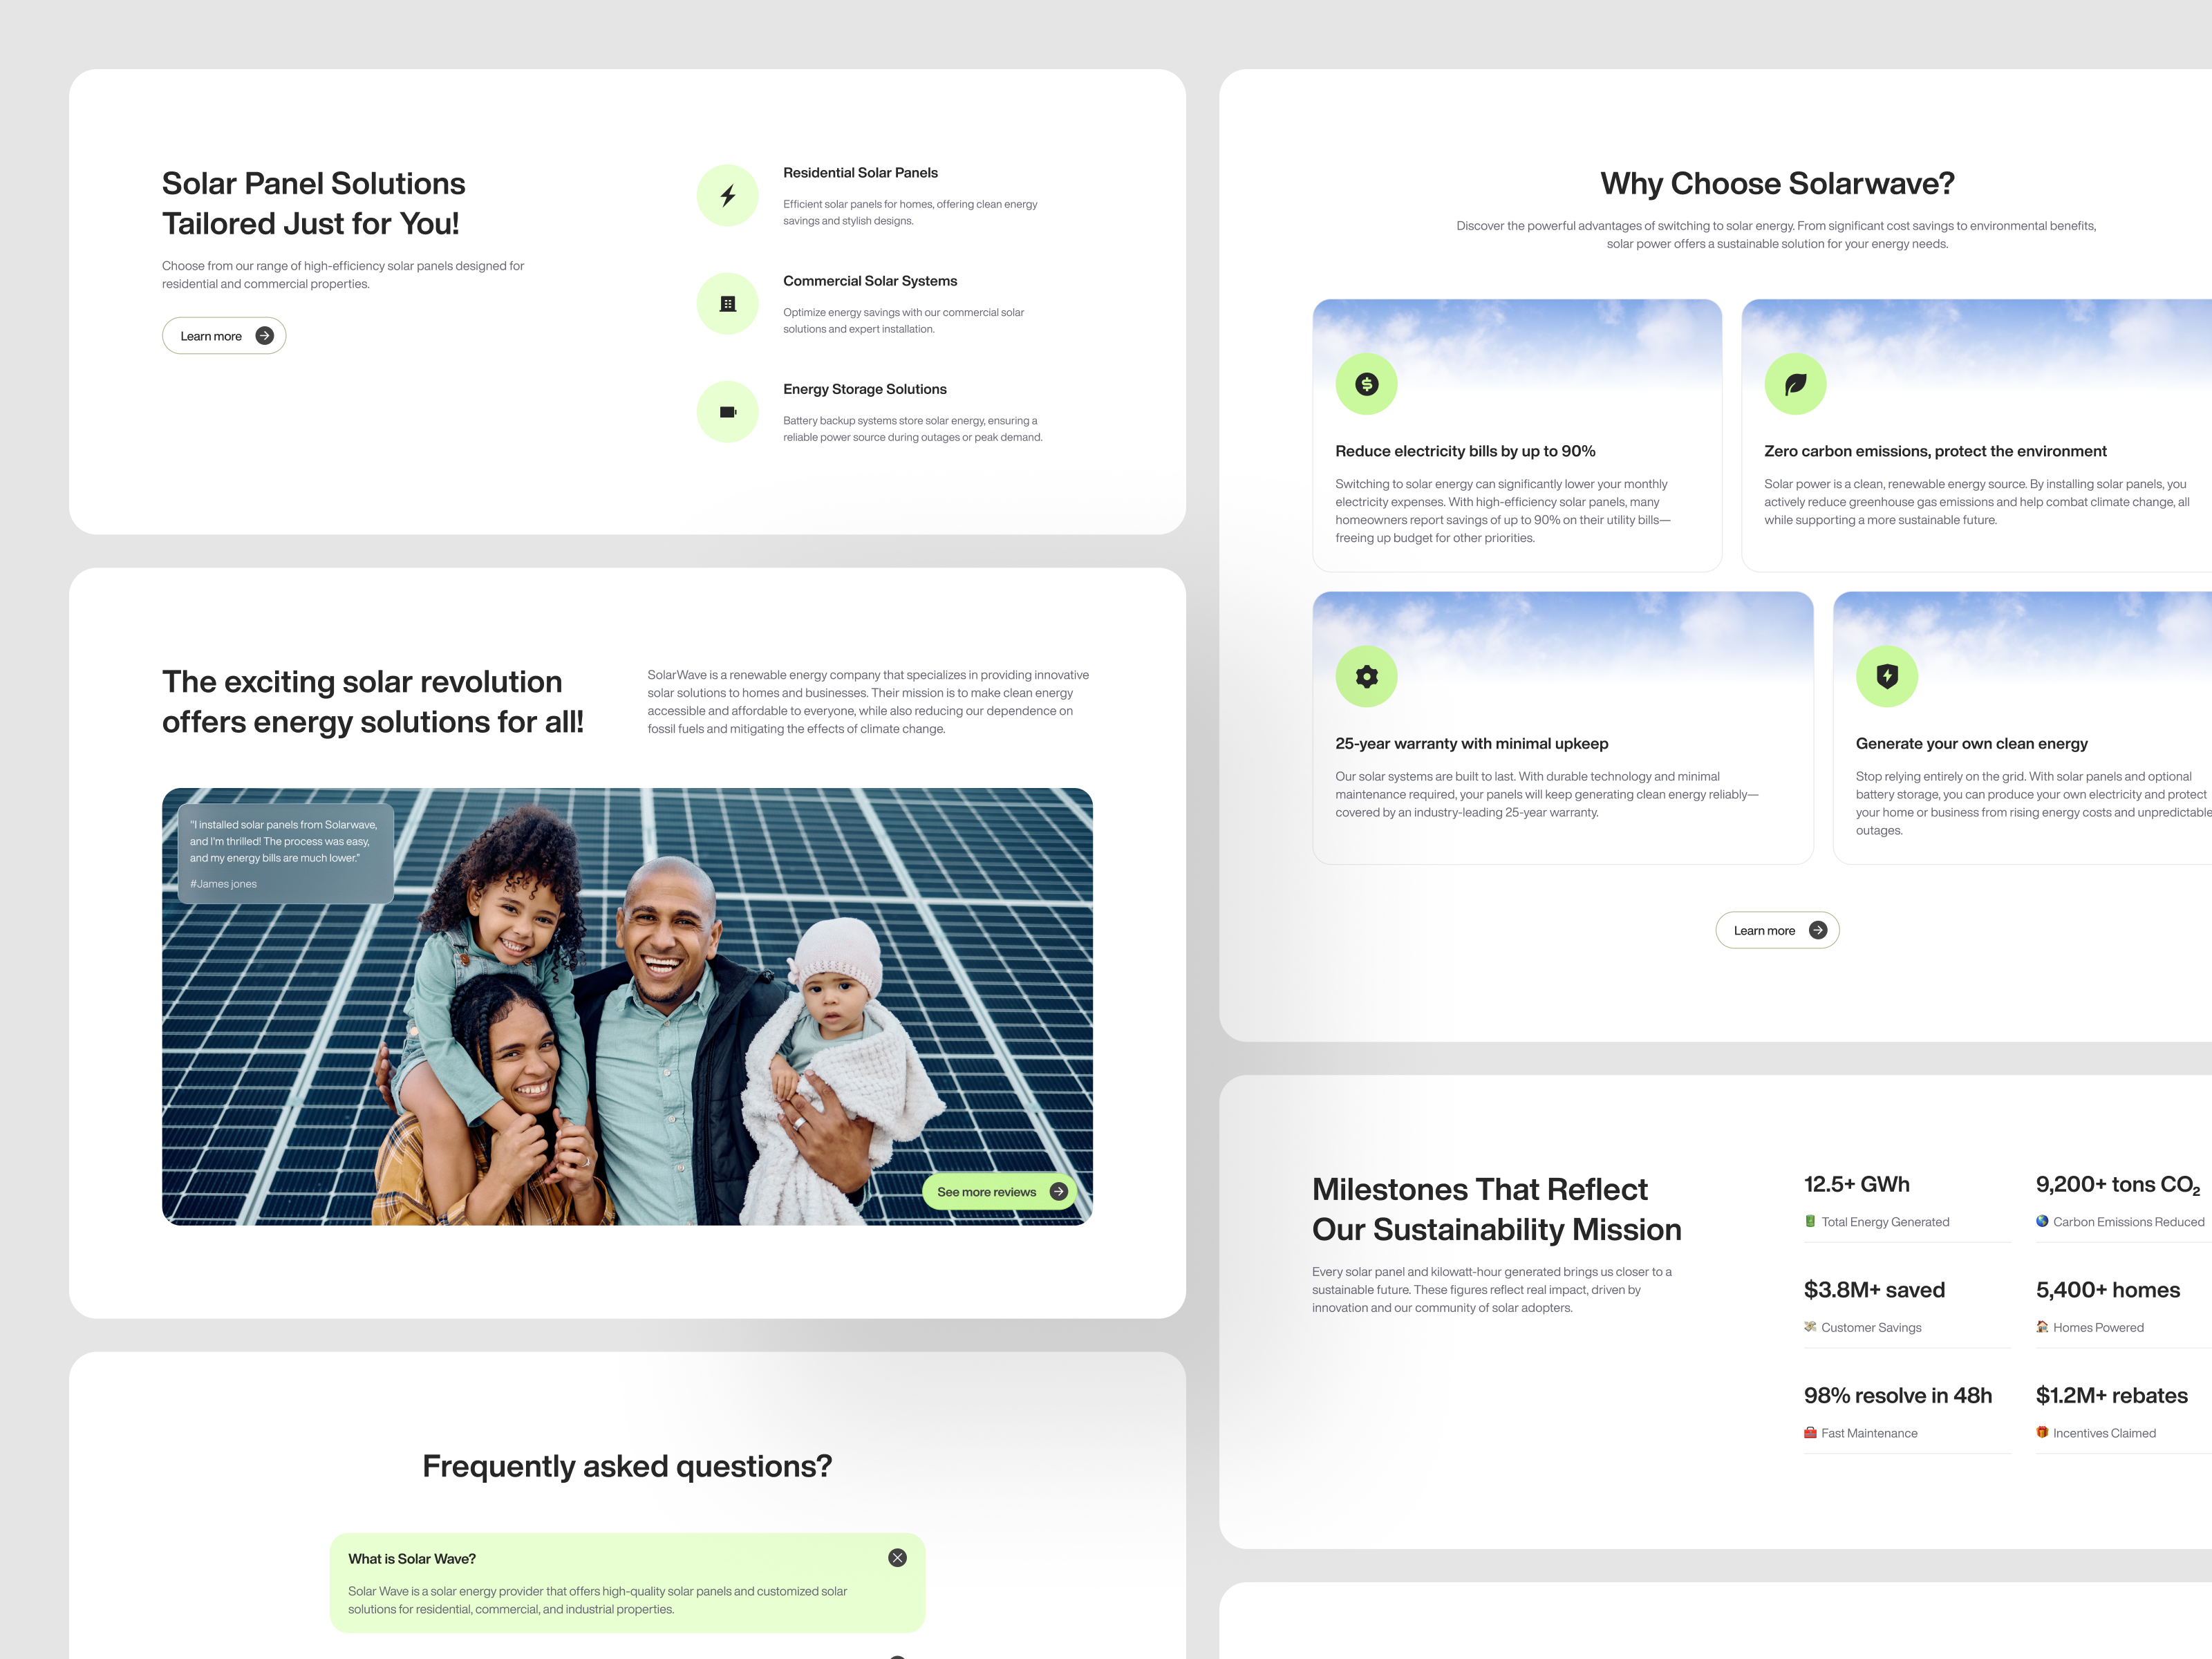The image size is (2212, 1659).
Task: Click the leaf icon above Zero carbon emissions
Action: 1795,384
